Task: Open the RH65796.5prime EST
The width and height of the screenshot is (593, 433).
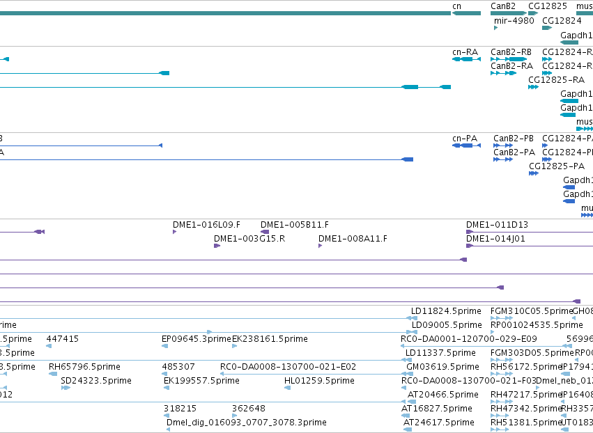Action: click(53, 374)
